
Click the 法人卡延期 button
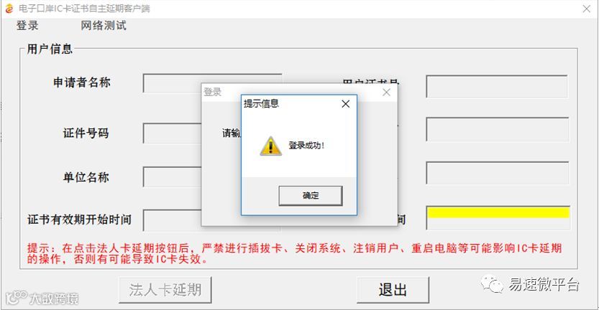(x=165, y=290)
